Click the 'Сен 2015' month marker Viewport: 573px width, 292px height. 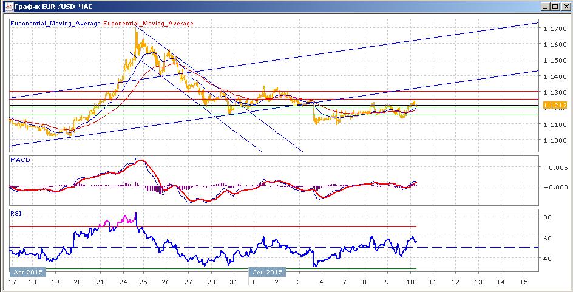(x=267, y=272)
